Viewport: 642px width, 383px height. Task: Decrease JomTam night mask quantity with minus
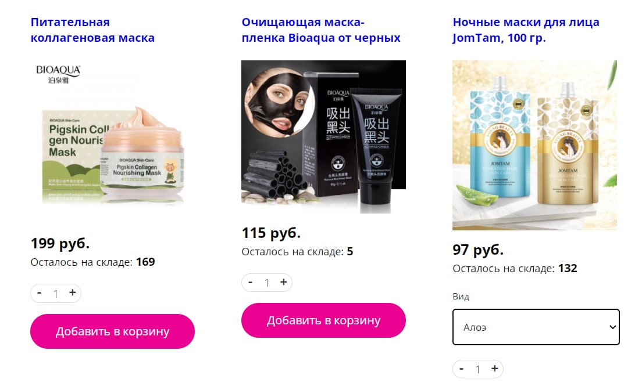462,368
